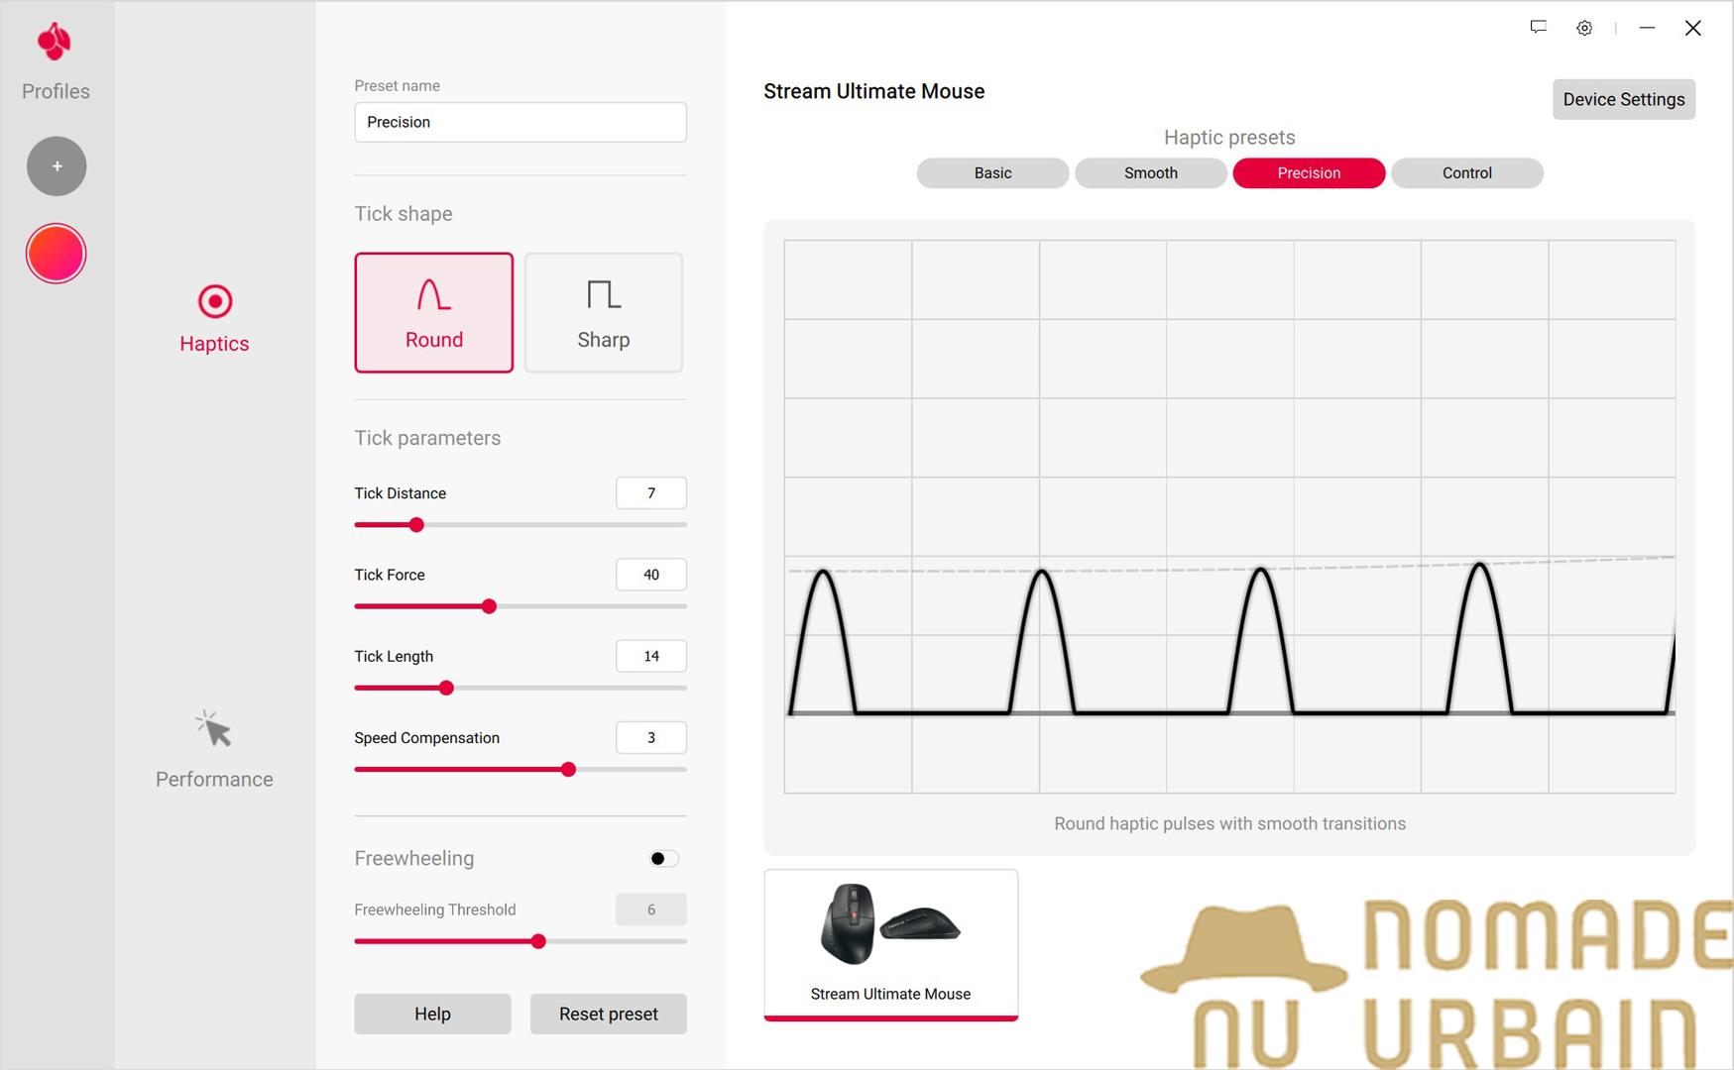Open the feedback chat icon
This screenshot has height=1070, width=1734.
pos(1538,28)
